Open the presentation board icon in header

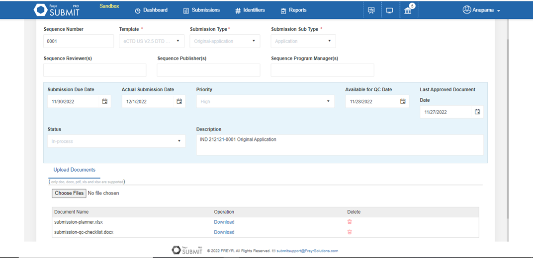(x=371, y=10)
